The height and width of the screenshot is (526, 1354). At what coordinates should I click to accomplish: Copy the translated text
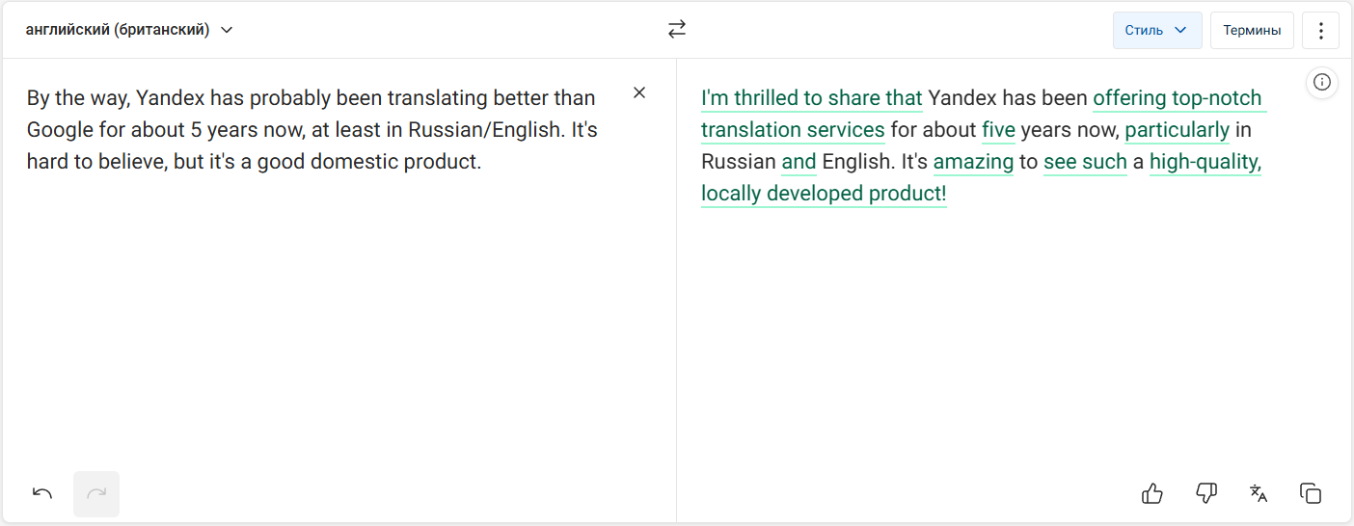1311,494
